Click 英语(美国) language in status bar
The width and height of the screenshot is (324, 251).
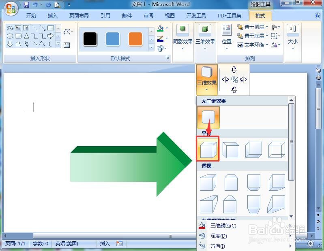[67, 244]
